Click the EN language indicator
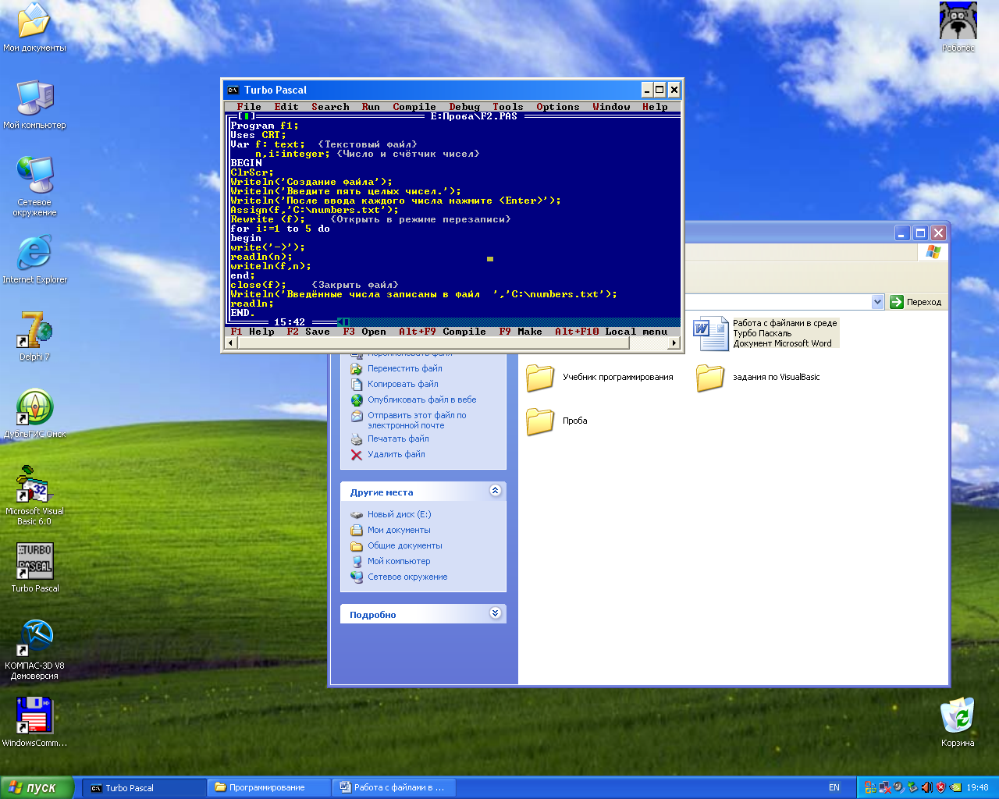Screen dimensions: 999x799 tap(834, 788)
